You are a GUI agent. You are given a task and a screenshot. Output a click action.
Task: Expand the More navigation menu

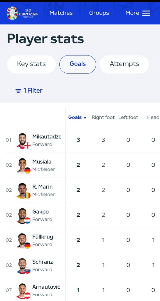[138, 13]
